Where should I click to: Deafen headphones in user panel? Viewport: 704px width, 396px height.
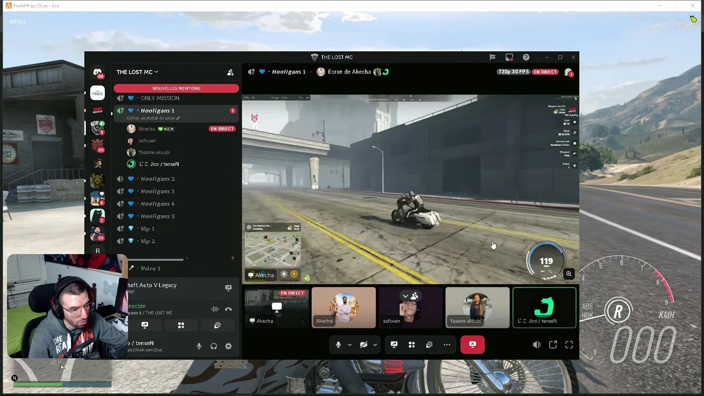point(213,346)
